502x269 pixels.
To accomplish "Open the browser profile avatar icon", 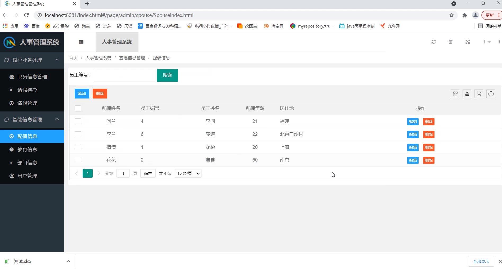I will pos(476,15).
